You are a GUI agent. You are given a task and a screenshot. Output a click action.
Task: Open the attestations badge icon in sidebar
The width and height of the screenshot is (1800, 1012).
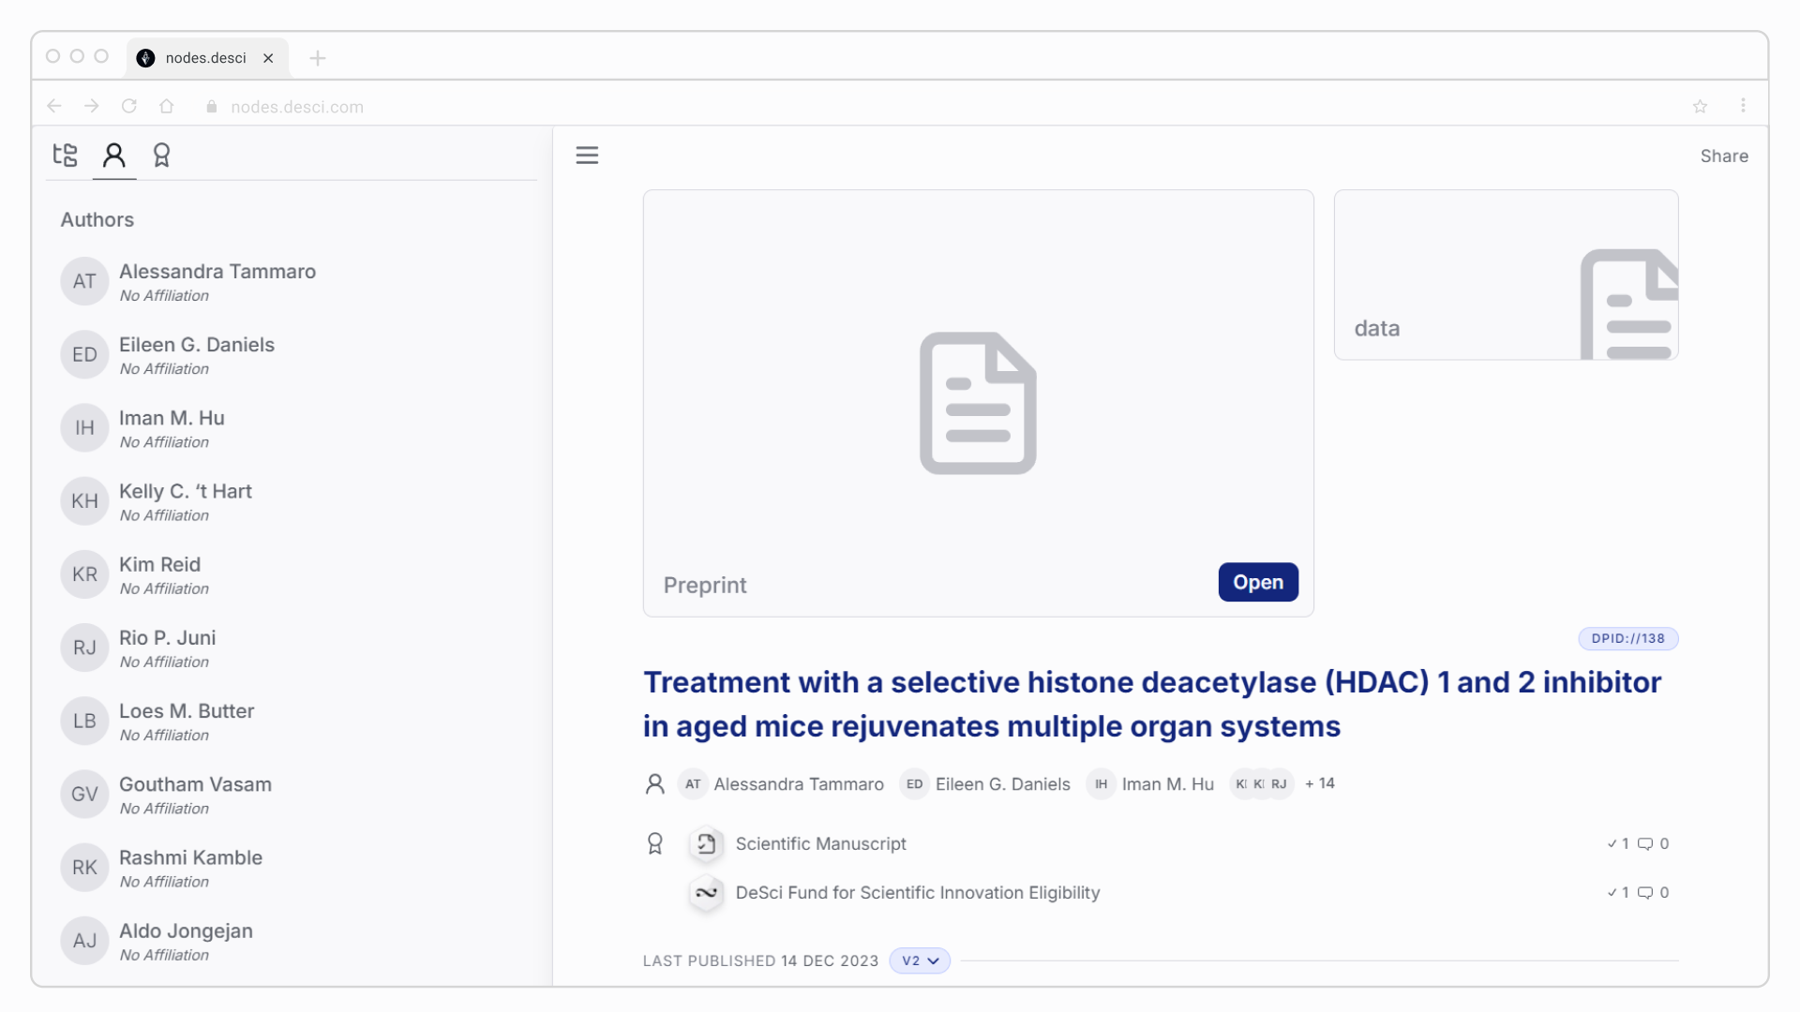click(x=163, y=155)
